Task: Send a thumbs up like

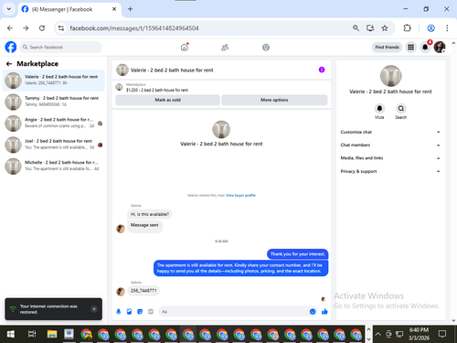Action: coord(324,312)
